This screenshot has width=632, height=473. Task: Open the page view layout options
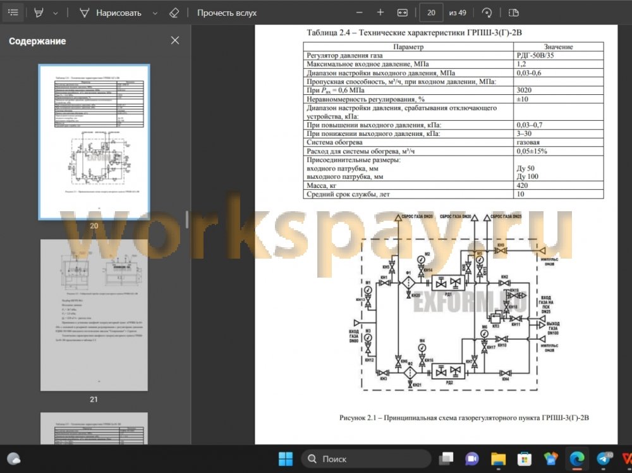(x=513, y=13)
